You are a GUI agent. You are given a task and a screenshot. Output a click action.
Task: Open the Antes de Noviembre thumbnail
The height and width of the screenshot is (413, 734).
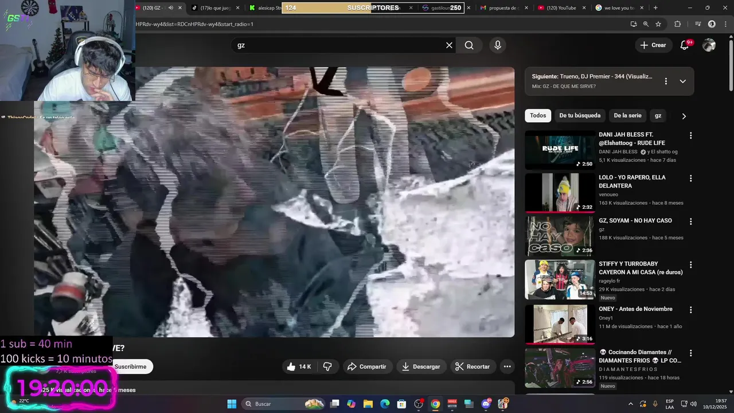pos(560,324)
